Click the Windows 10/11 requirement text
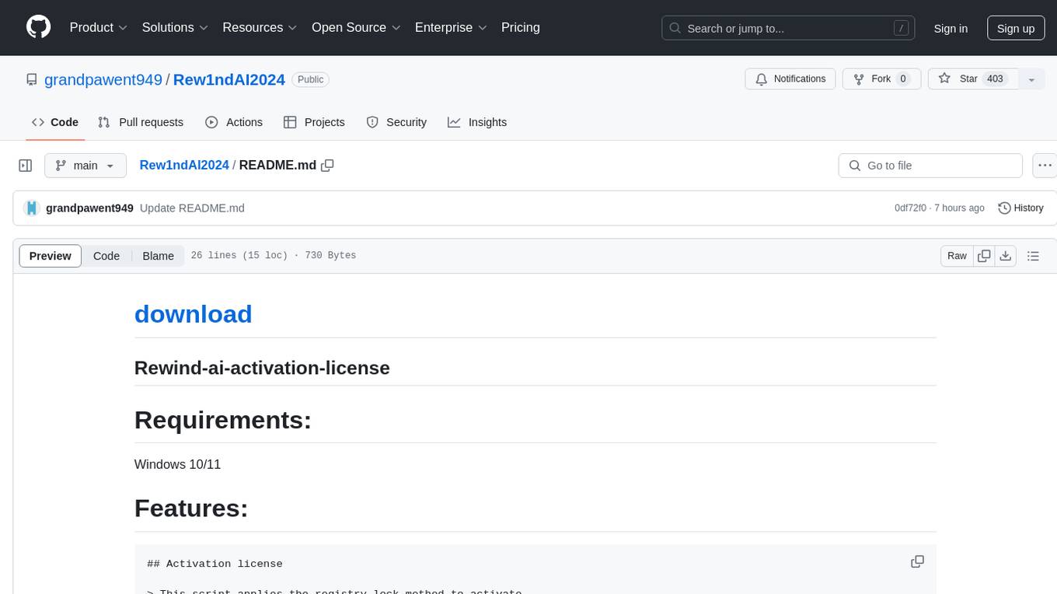 (x=178, y=464)
